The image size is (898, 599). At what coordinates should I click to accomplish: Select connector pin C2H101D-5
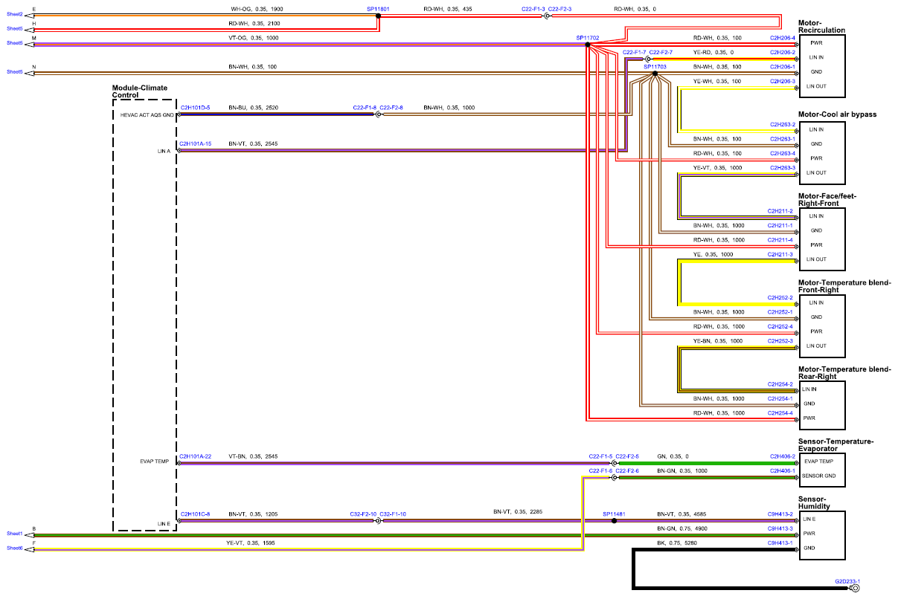[x=195, y=108]
